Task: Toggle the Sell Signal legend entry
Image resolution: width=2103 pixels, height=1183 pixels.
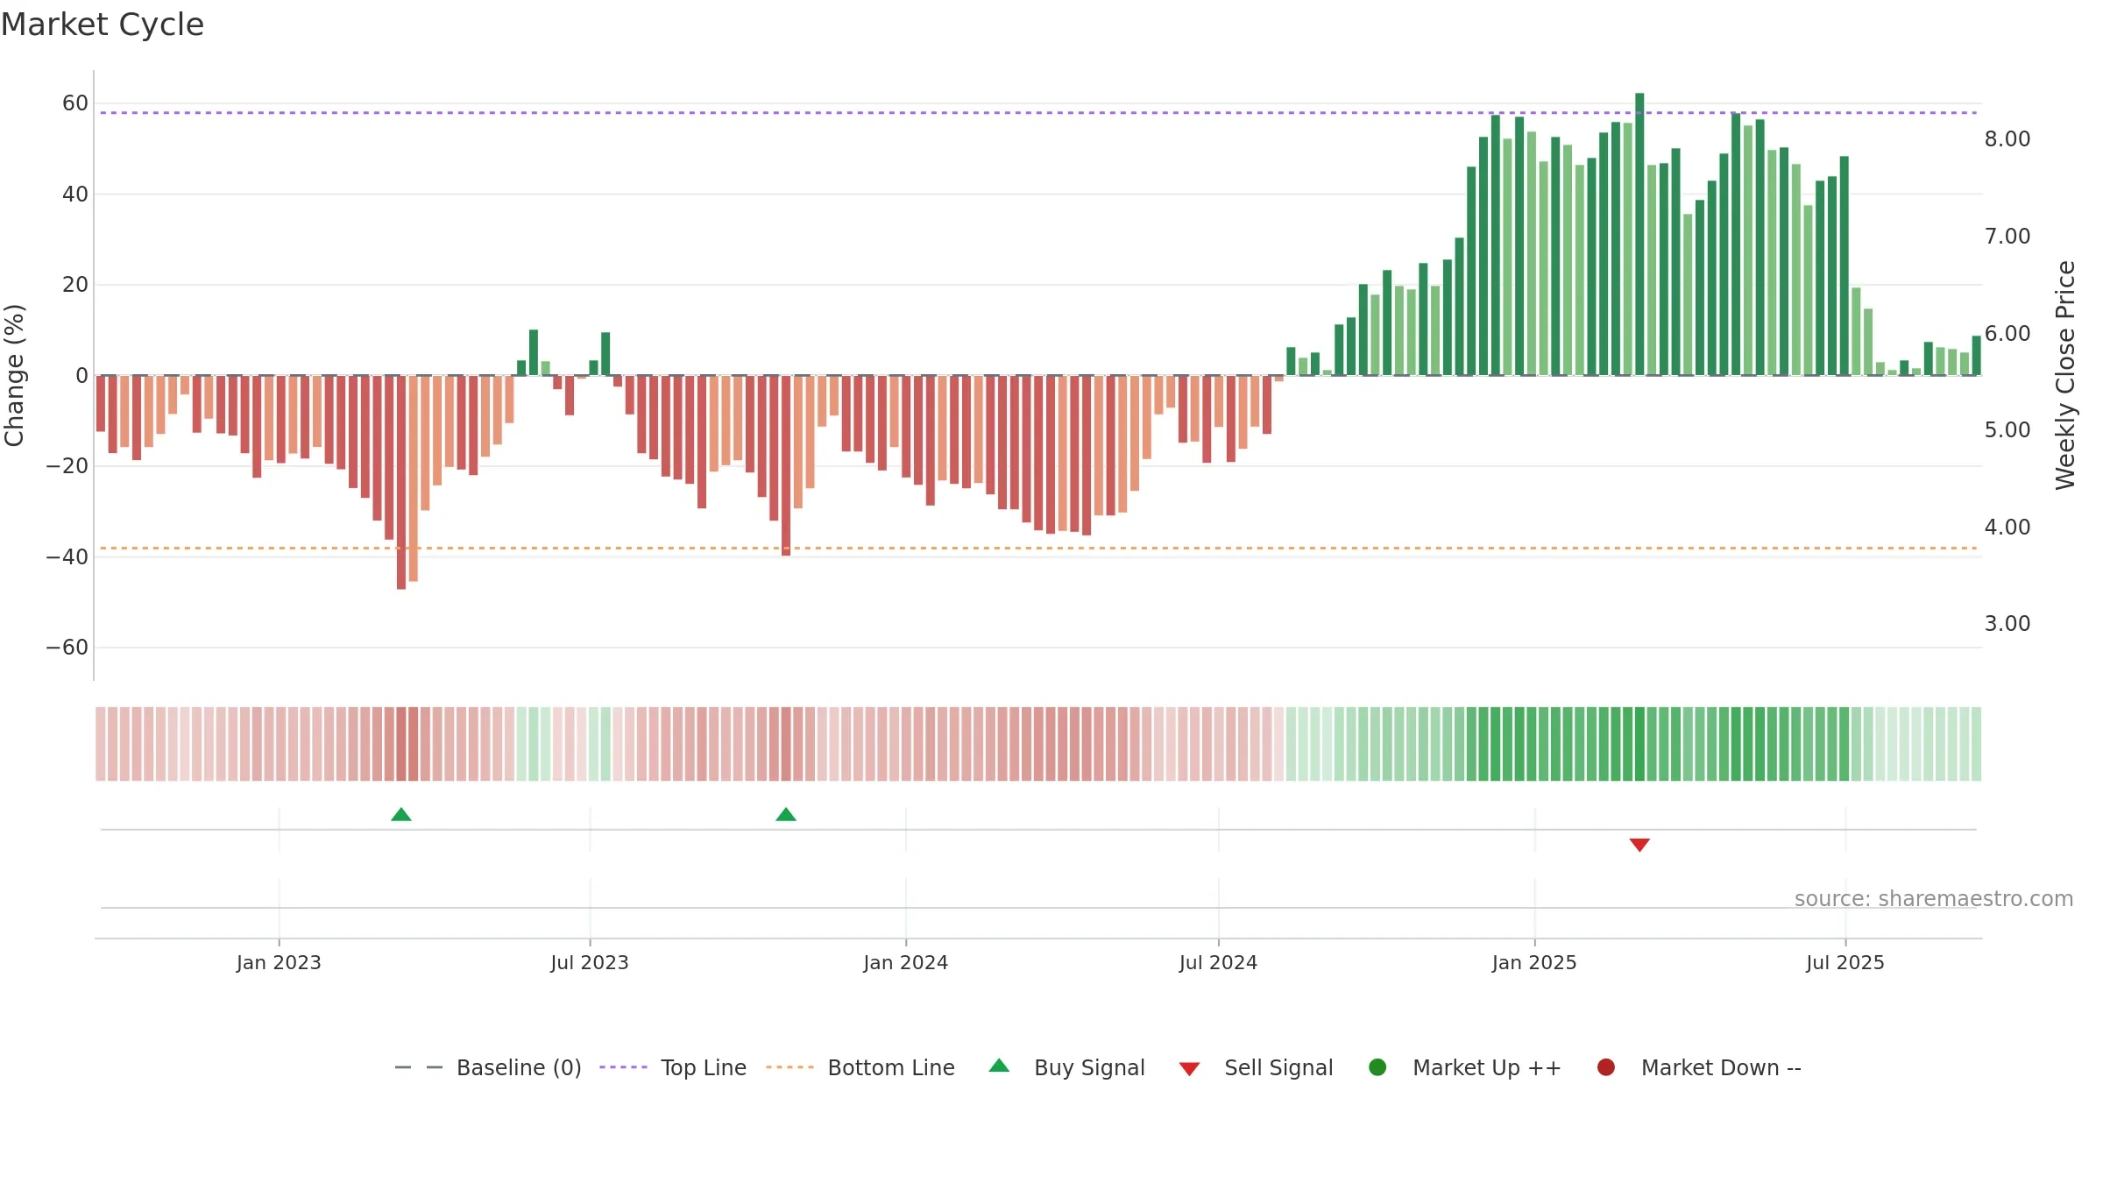Action: 1256,1067
